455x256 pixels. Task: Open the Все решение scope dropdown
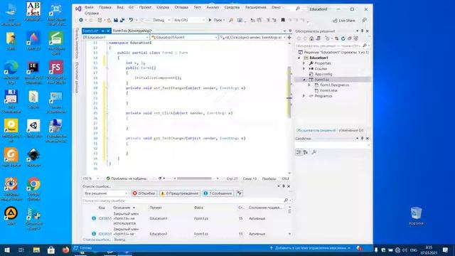coord(106,193)
